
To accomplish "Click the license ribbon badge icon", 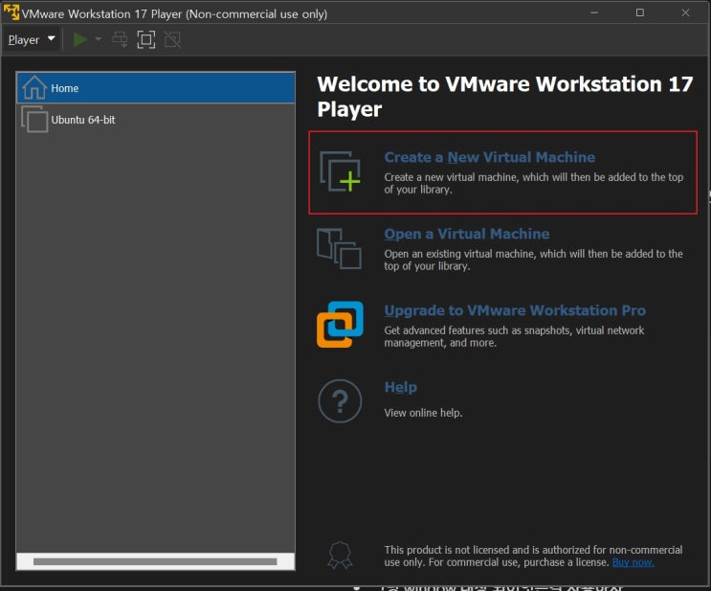I will coord(340,556).
